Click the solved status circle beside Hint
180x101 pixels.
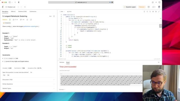click(54, 16)
